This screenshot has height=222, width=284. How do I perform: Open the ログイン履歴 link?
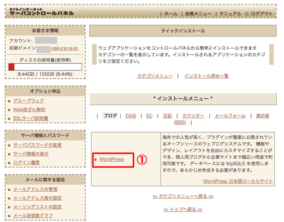click(26, 163)
